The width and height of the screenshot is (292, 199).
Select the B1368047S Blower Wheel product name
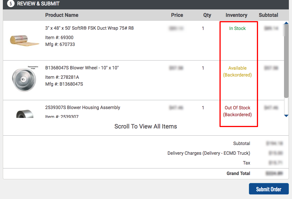point(82,68)
